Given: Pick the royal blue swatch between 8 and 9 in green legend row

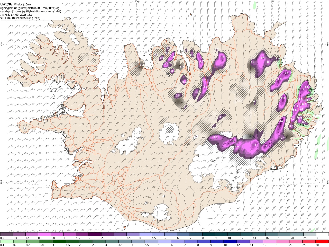Looking at the screenshot, I should (x=204, y=242).
